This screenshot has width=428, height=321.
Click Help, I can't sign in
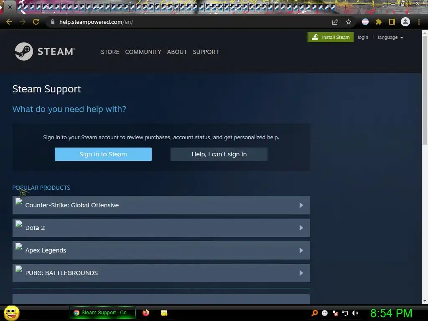(x=219, y=154)
